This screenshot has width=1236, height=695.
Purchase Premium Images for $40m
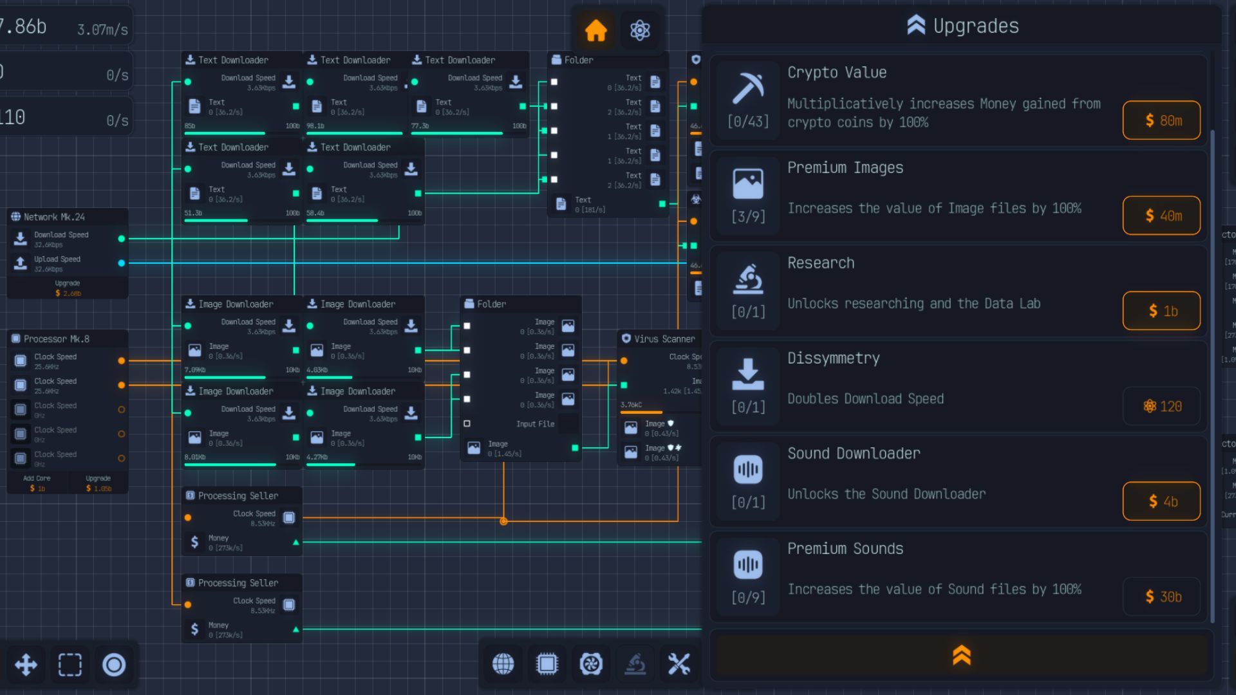coord(1161,216)
